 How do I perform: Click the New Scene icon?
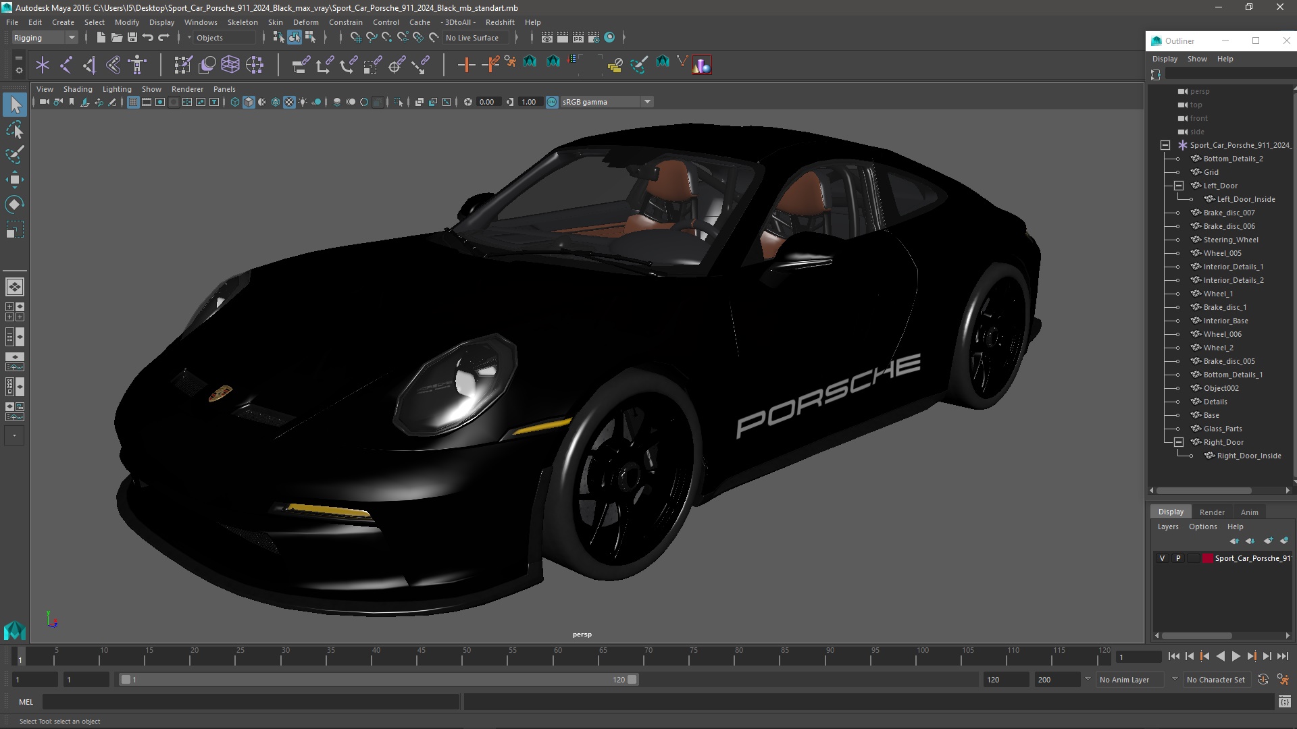101,38
